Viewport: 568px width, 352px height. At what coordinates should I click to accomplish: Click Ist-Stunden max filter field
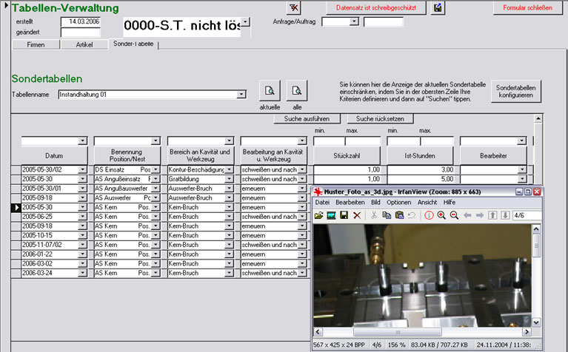[x=437, y=141]
